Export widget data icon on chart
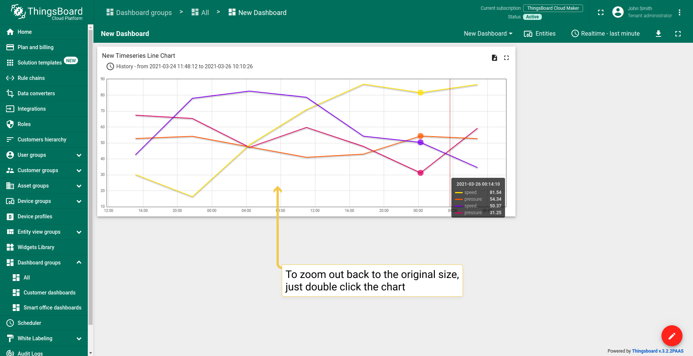 [x=495, y=58]
